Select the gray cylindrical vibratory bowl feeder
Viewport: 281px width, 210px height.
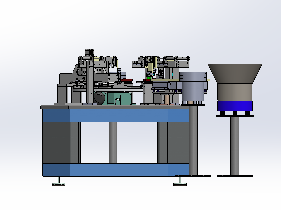point(193,87)
